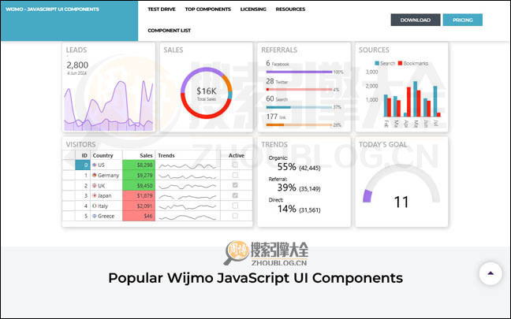
Task: Select Germany country cell
Action: tap(106, 175)
